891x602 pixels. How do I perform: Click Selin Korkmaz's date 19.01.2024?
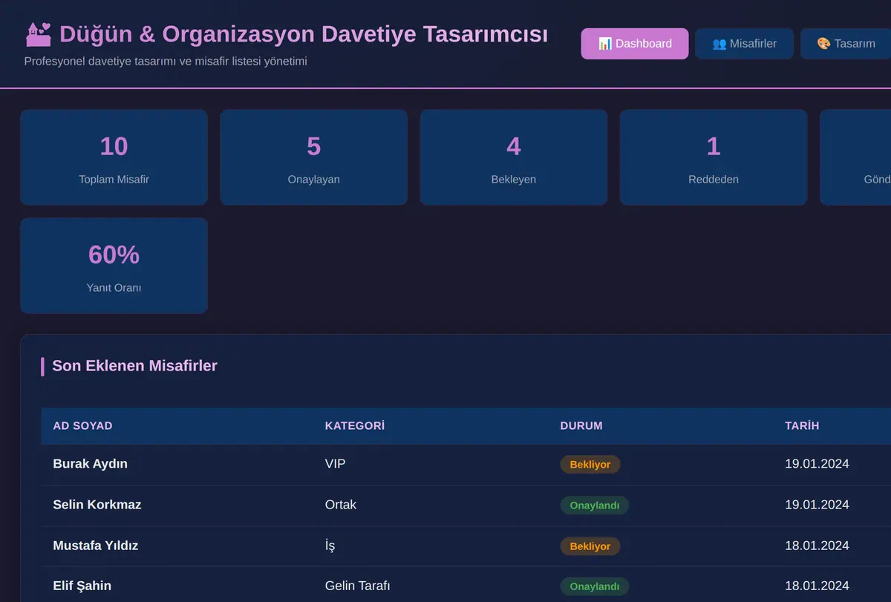[817, 505]
